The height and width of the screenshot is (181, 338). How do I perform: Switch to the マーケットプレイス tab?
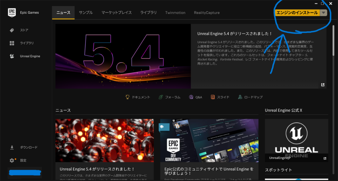pyautogui.click(x=117, y=13)
